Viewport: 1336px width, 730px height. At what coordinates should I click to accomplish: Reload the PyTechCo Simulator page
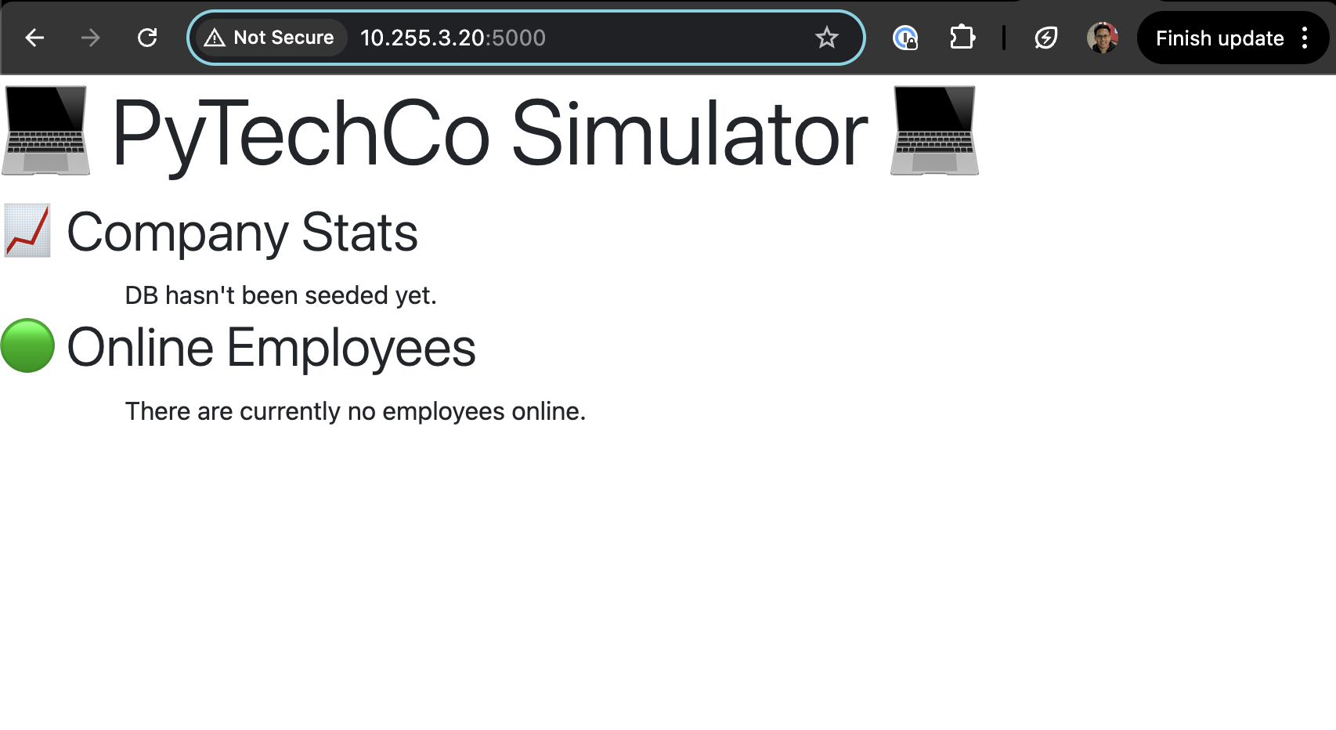tap(148, 37)
